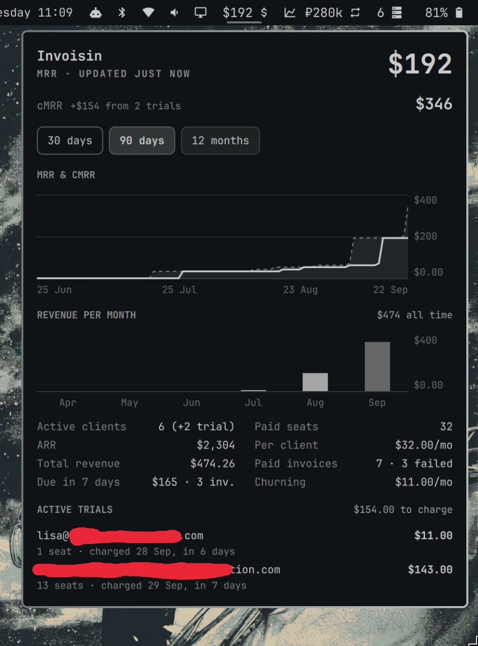Viewport: 478px width, 646px height.
Task: Open the lisa@ trial row
Action: point(245,543)
